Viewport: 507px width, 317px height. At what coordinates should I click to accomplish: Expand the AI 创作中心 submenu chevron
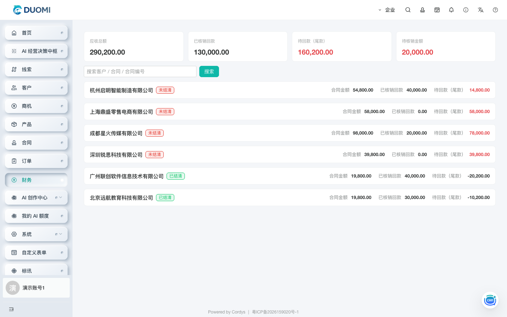(x=61, y=198)
